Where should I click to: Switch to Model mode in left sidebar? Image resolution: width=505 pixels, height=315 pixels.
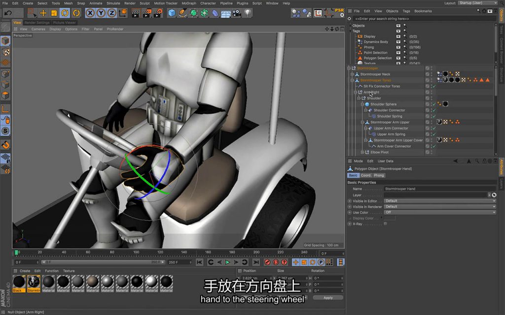pyautogui.click(x=5, y=41)
